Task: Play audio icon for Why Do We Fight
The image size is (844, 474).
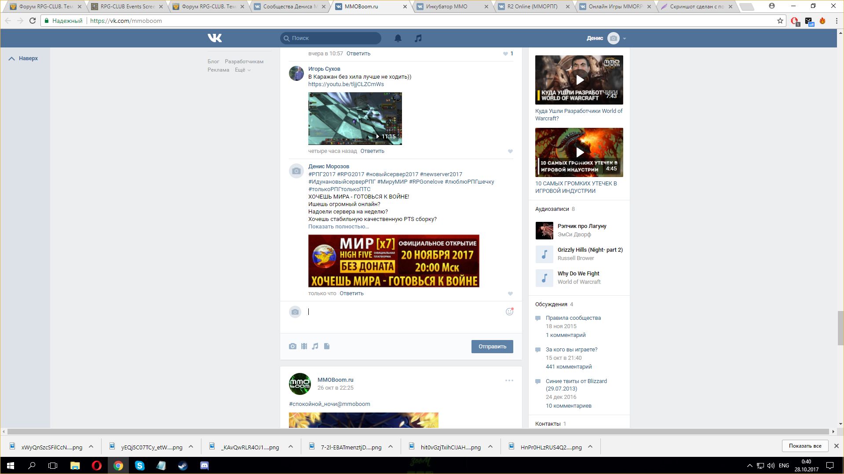Action: pyautogui.click(x=544, y=278)
